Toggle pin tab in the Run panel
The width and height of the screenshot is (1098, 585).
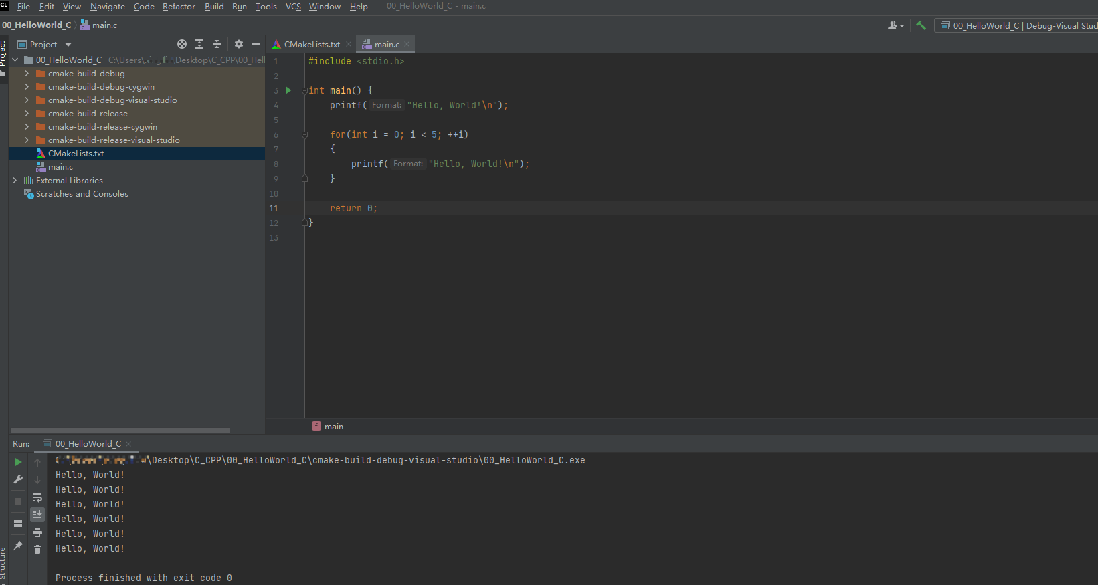(x=18, y=546)
